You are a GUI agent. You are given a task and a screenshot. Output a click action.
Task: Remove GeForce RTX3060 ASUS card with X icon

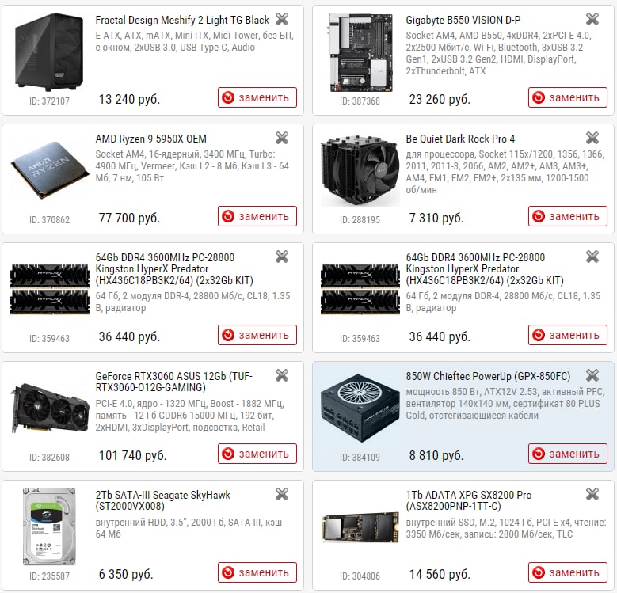pos(282,375)
